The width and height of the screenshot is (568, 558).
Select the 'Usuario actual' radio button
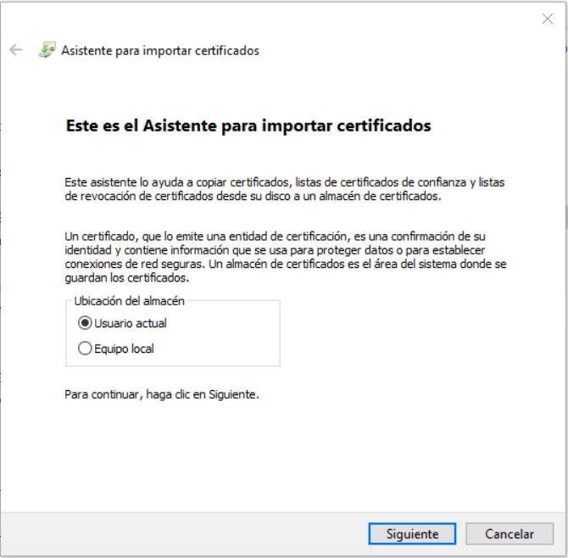[x=84, y=323]
